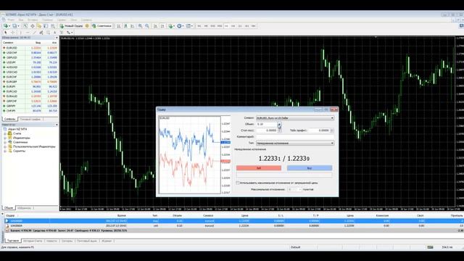464x261 pixels.
Task: Select the USDJPY row in Market Watch
Action: 30,62
